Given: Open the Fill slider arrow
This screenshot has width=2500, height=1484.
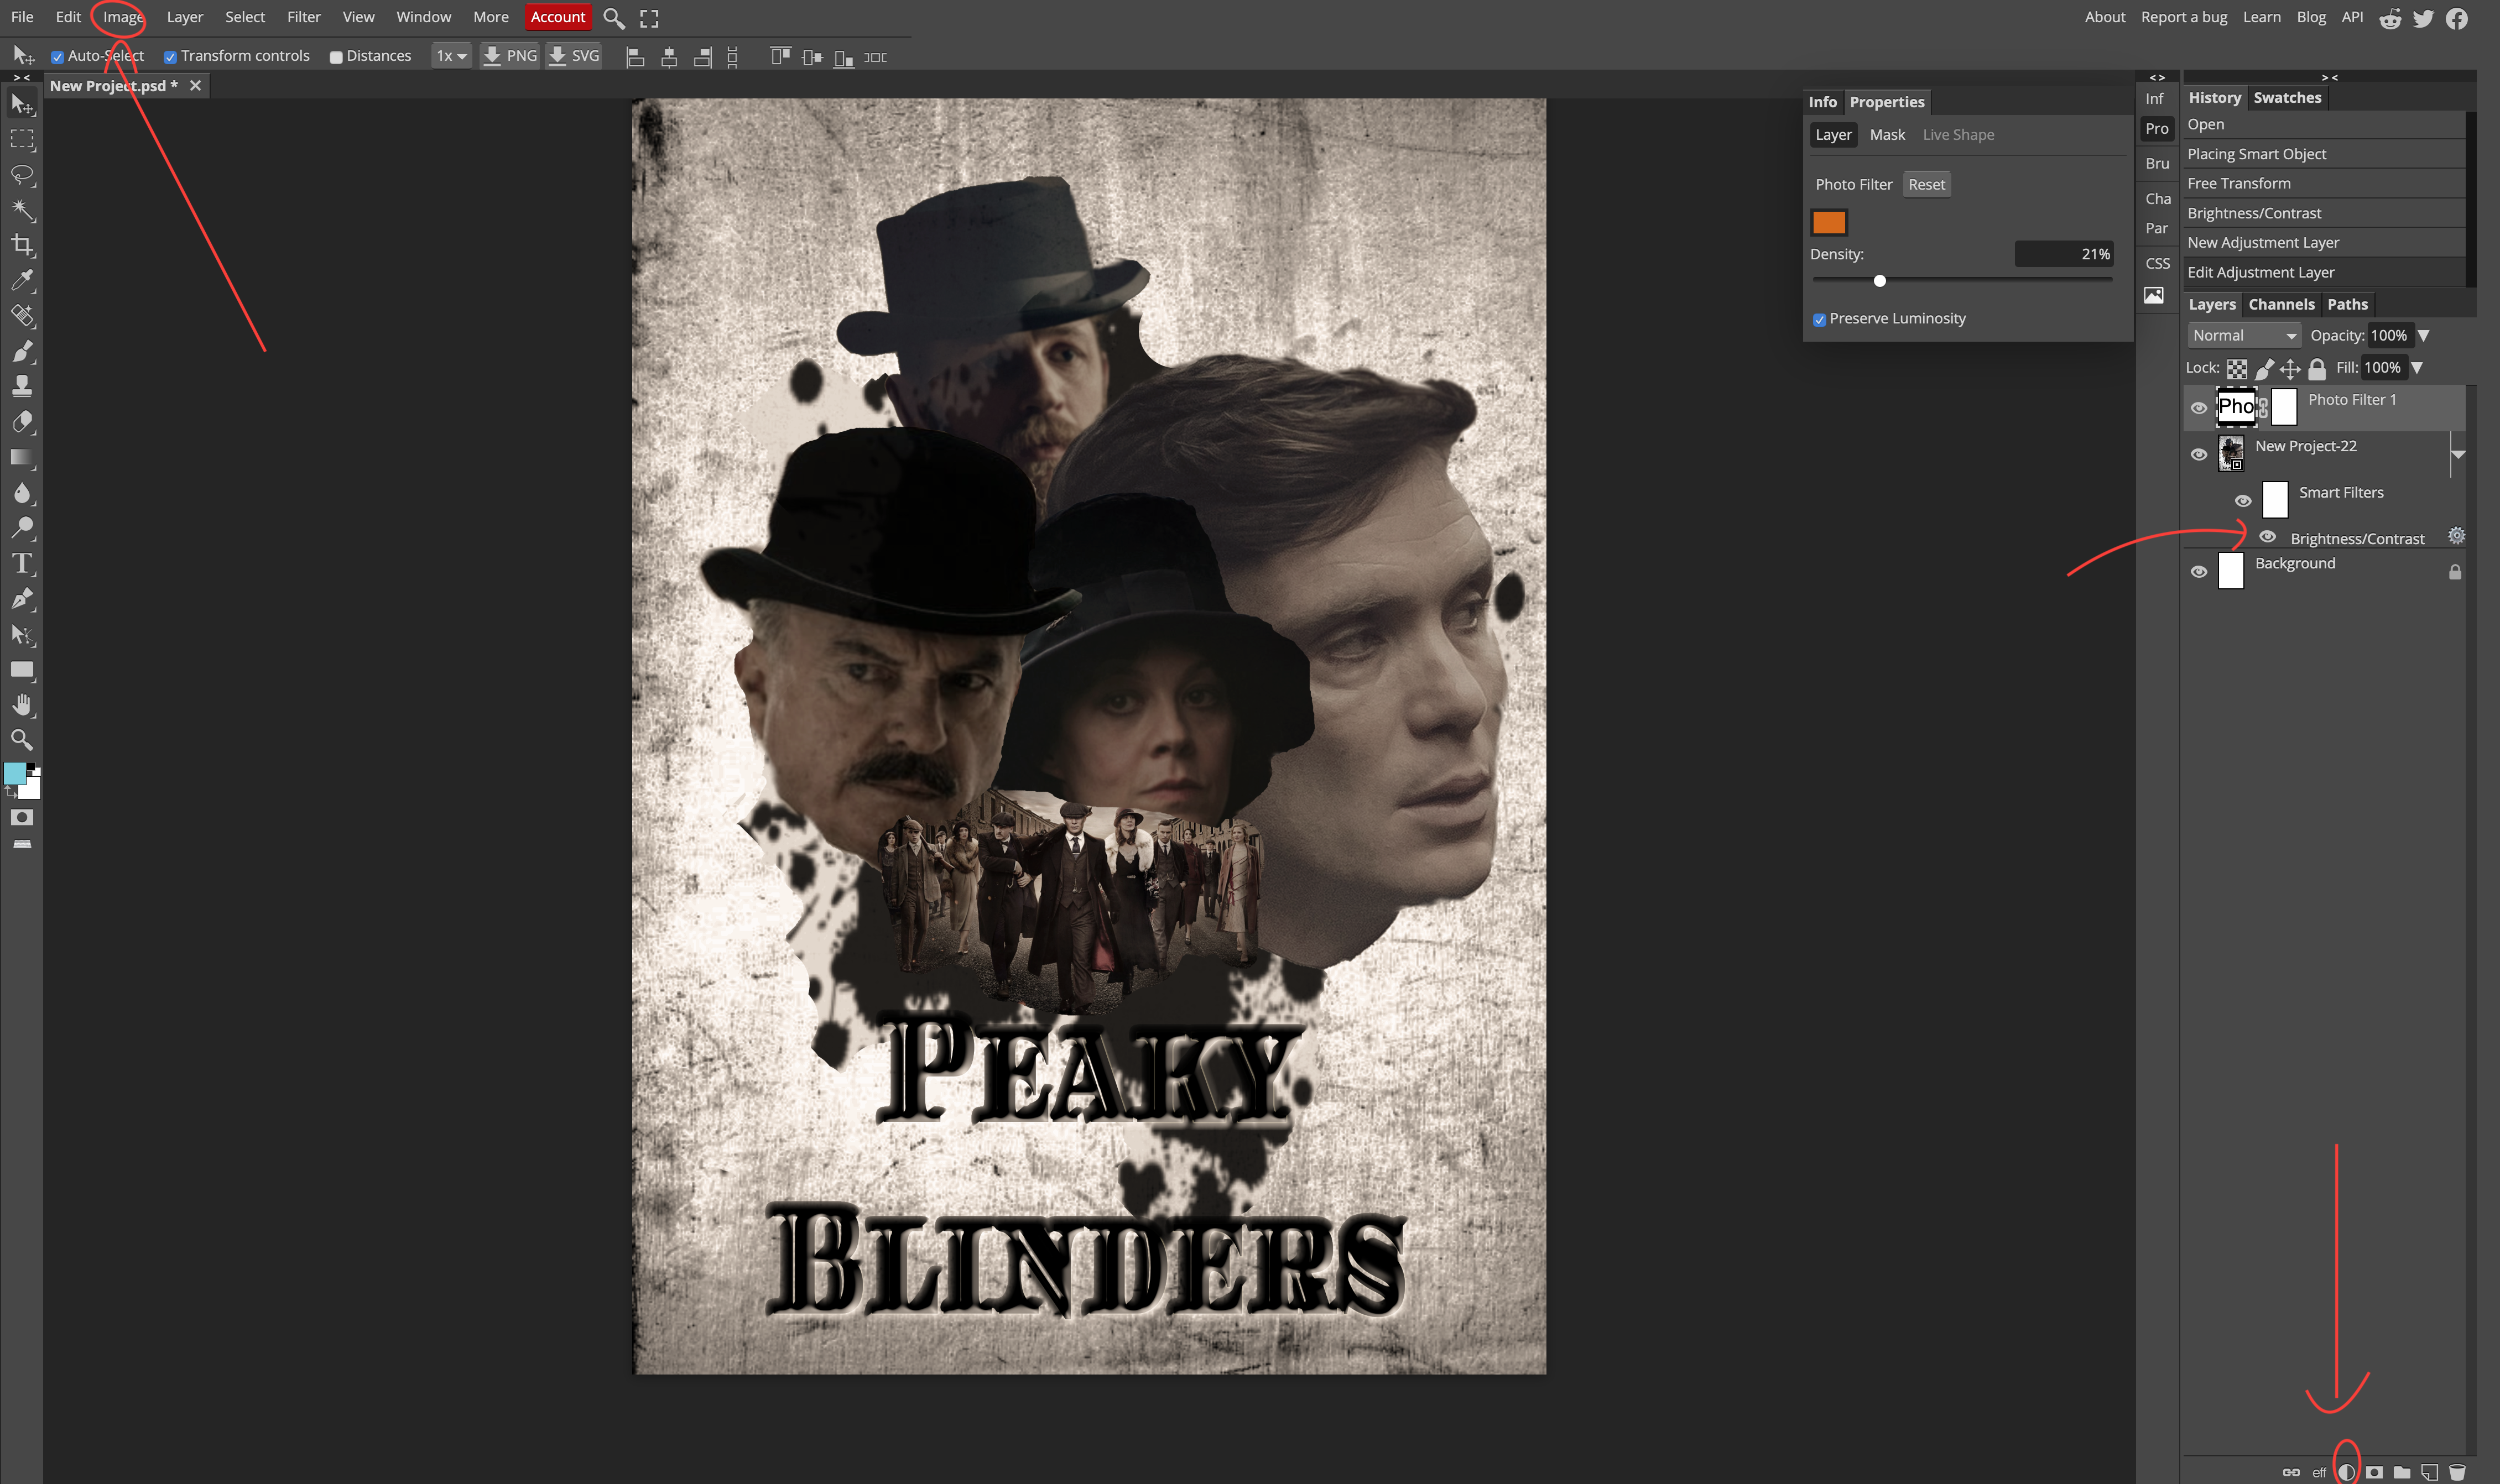Looking at the screenshot, I should coord(2418,368).
